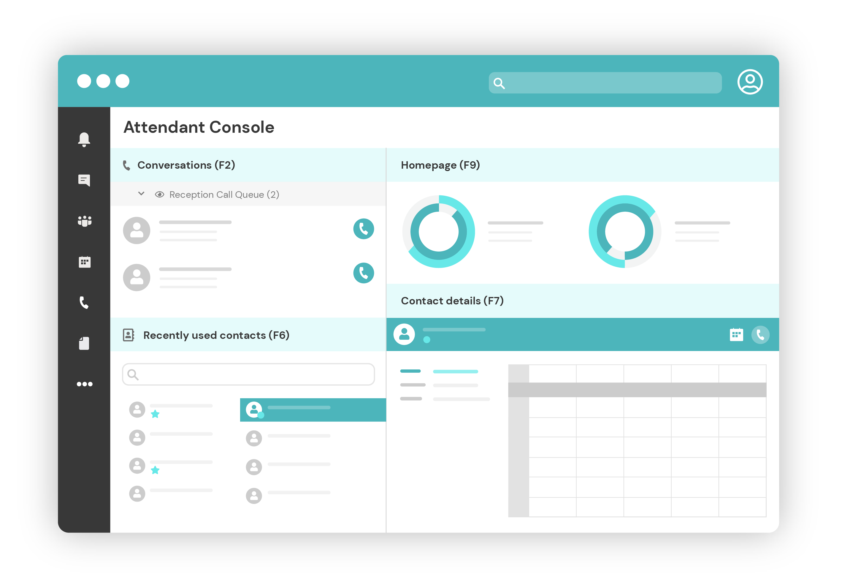Click the user profile avatar icon
Viewport: 842px width, 588px height.
(750, 81)
